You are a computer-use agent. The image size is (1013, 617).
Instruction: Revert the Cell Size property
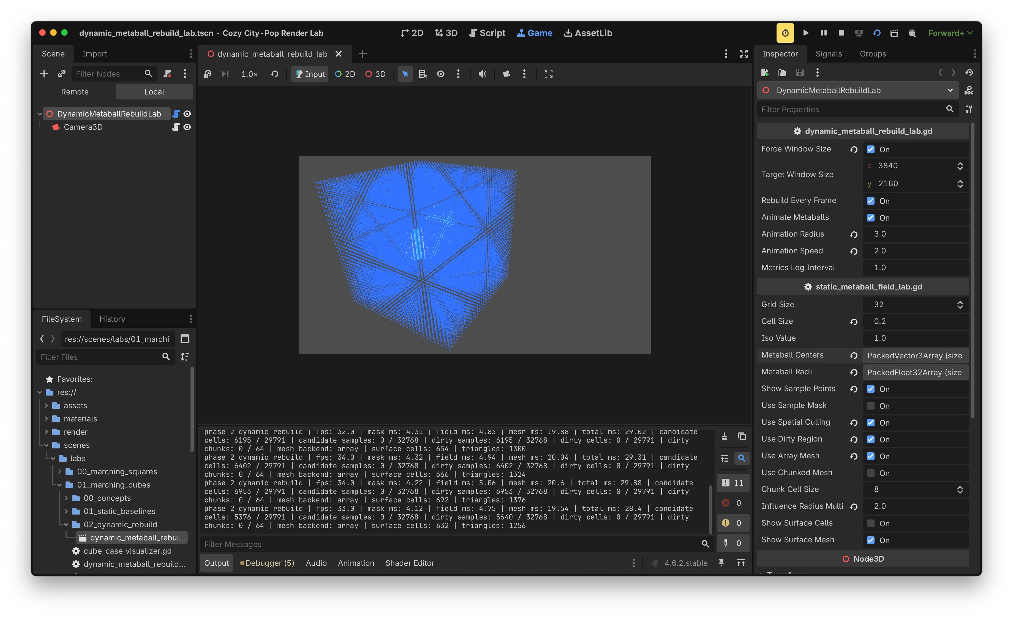(x=854, y=322)
